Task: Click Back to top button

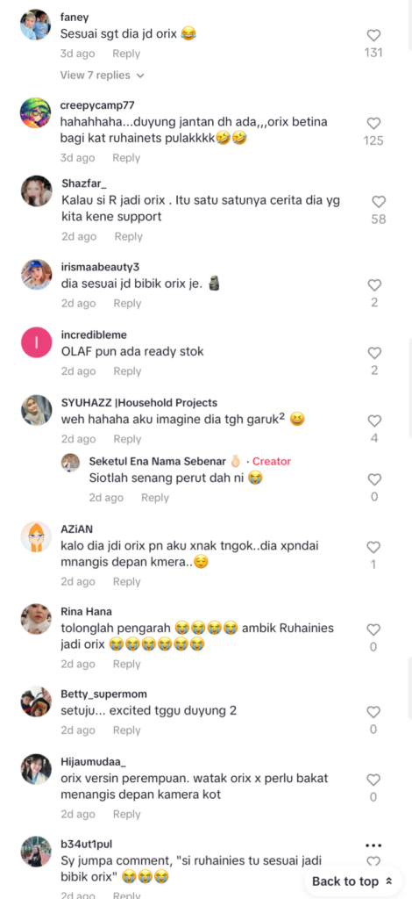Action: pyautogui.click(x=352, y=881)
